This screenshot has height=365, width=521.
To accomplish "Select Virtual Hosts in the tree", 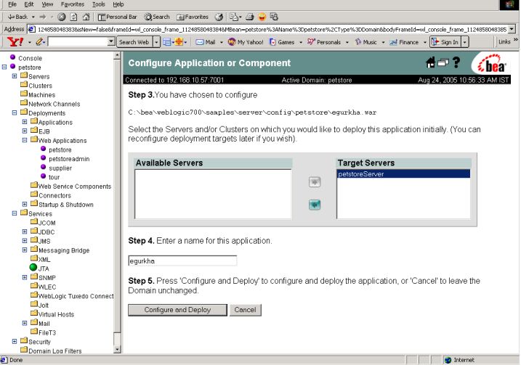I will [x=56, y=314].
